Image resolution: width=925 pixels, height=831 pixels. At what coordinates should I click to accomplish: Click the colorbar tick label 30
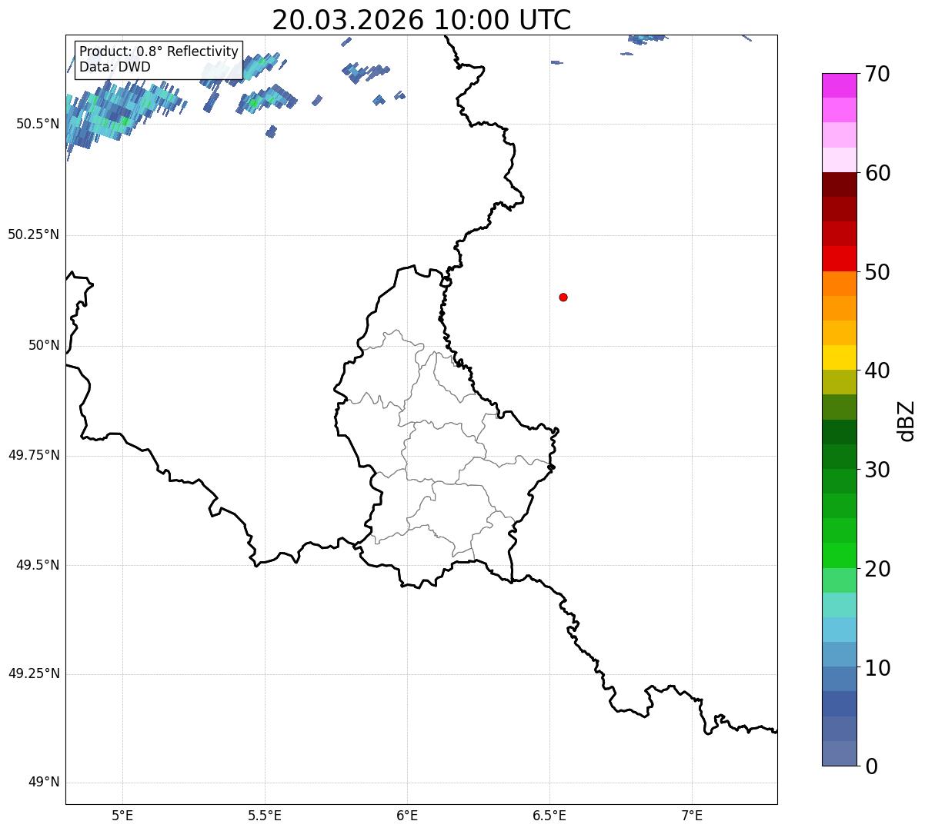pyautogui.click(x=877, y=470)
